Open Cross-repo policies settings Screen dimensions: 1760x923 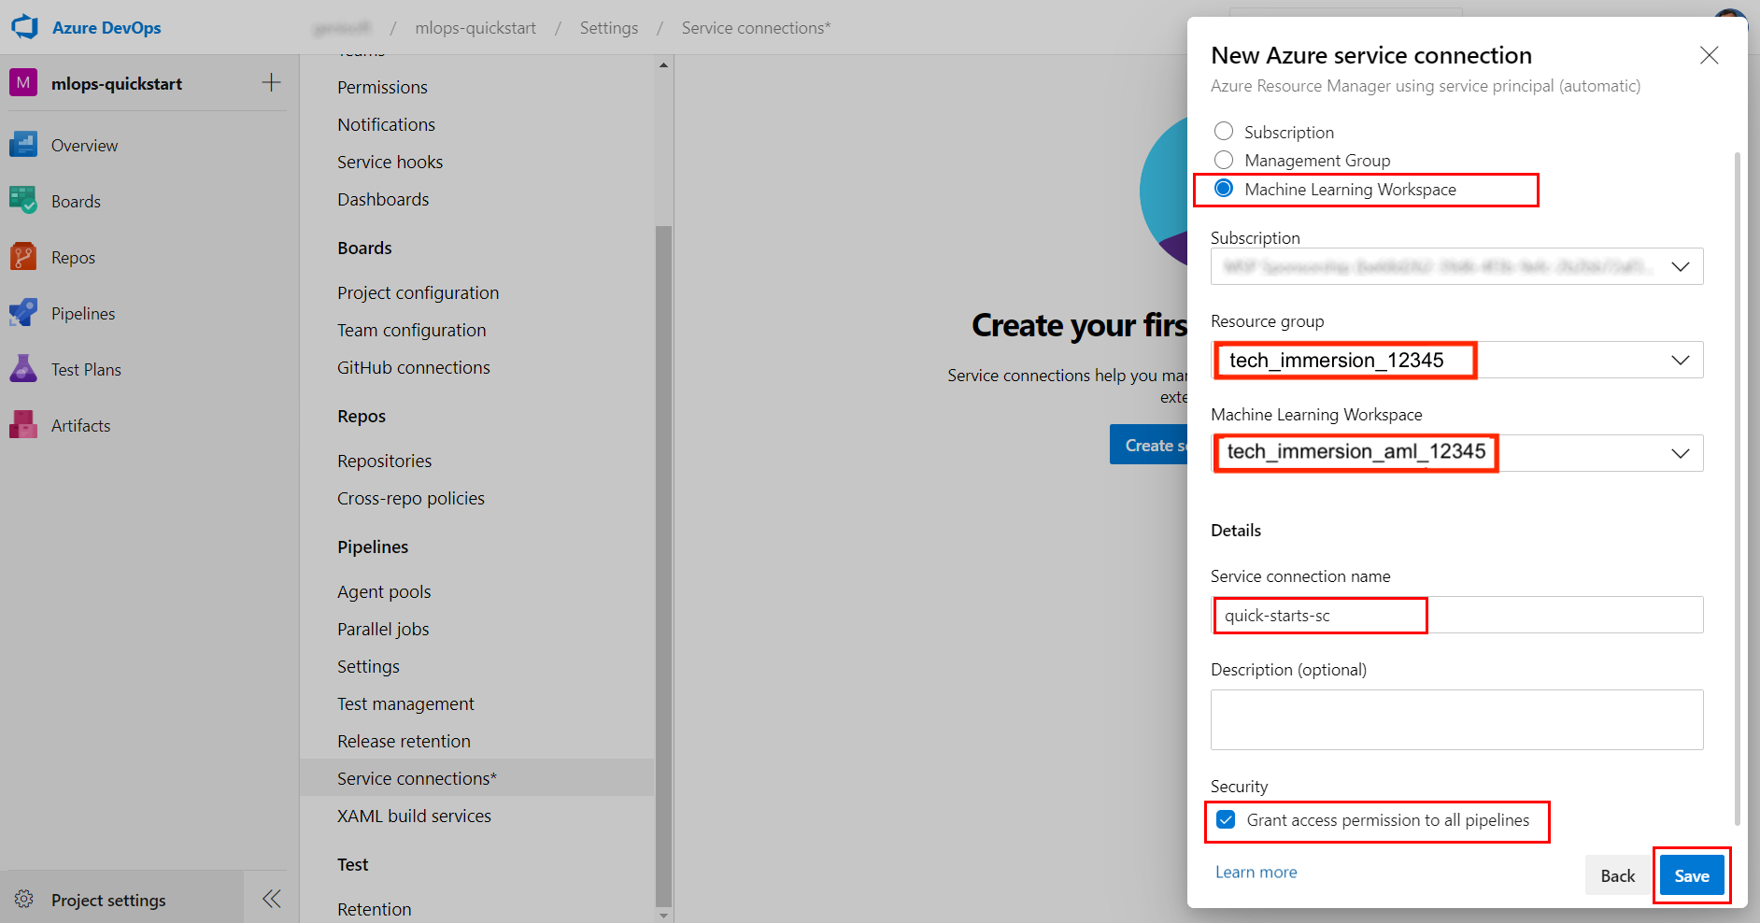pyautogui.click(x=410, y=498)
